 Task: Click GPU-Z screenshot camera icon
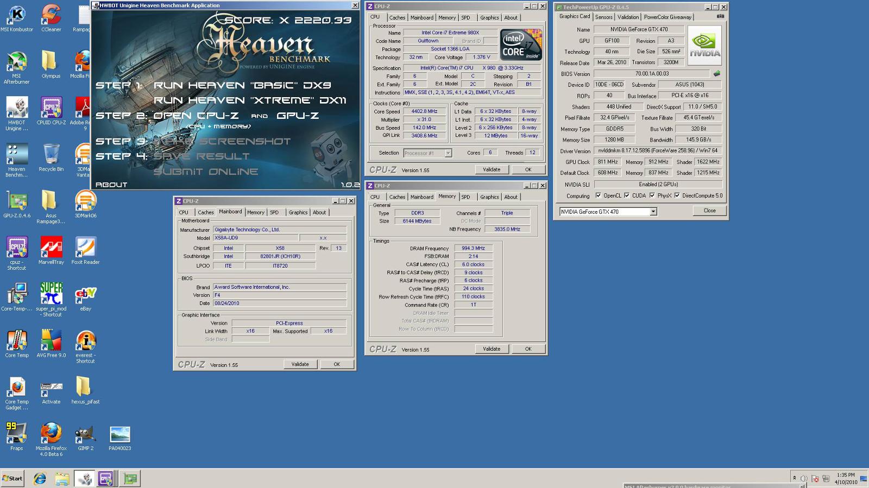[720, 16]
